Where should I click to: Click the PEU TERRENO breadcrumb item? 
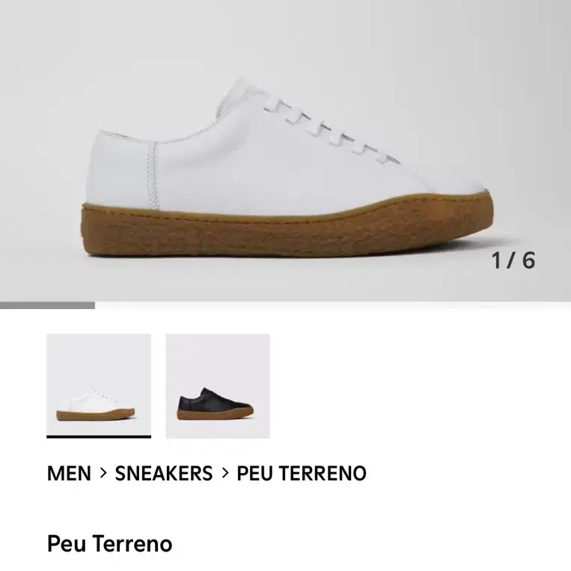click(x=302, y=474)
